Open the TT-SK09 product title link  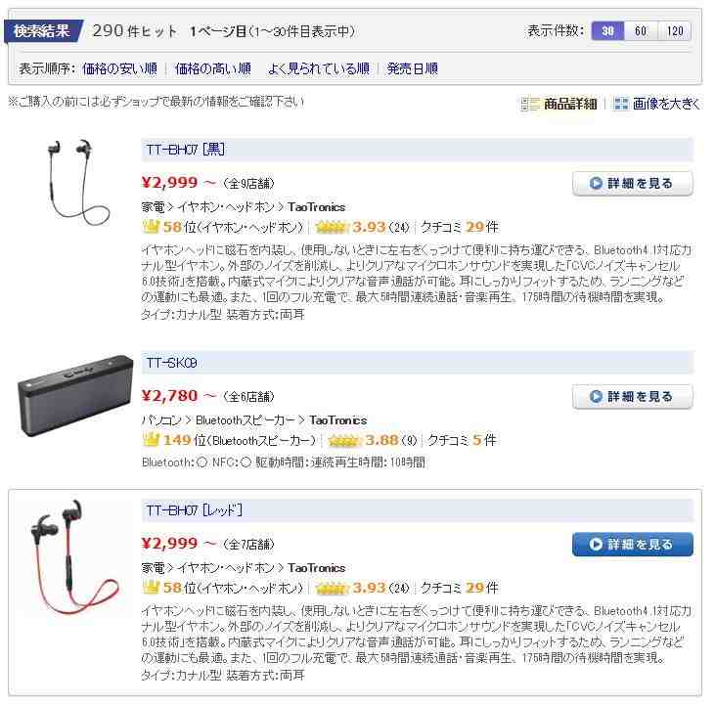(x=171, y=363)
